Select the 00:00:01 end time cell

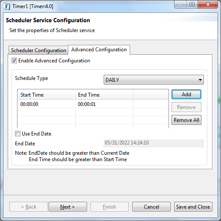coord(105,104)
